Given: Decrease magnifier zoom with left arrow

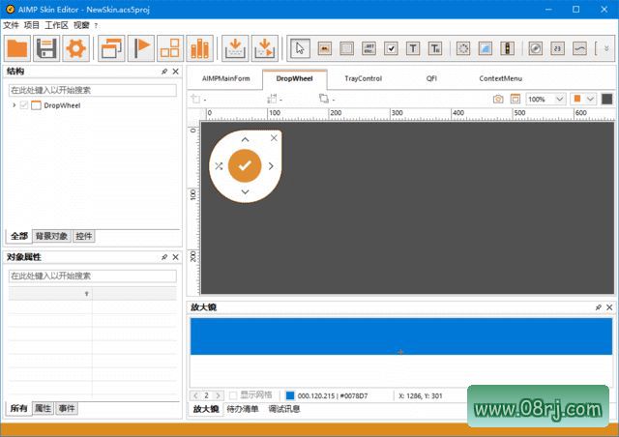Looking at the screenshot, I should click(195, 395).
